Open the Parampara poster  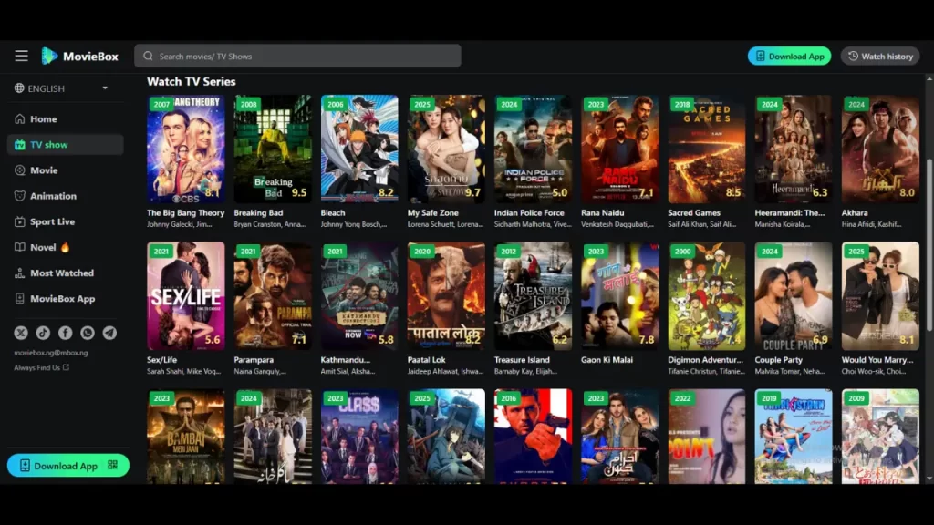(x=273, y=296)
